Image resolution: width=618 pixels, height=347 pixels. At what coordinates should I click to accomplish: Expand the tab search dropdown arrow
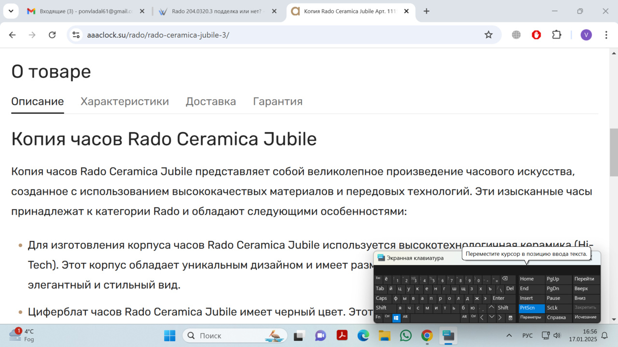pyautogui.click(x=11, y=11)
